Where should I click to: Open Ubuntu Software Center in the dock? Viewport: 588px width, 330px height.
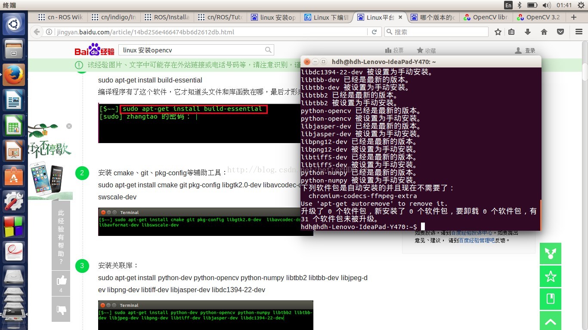14,176
